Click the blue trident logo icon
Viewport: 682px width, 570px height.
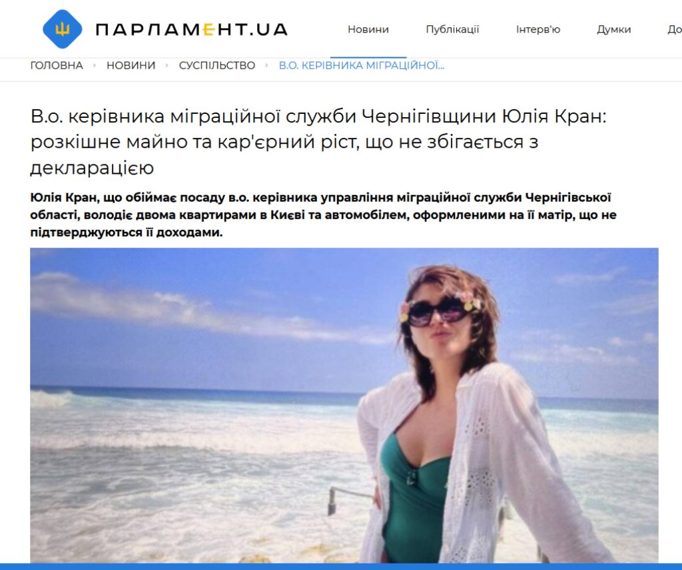[62, 29]
